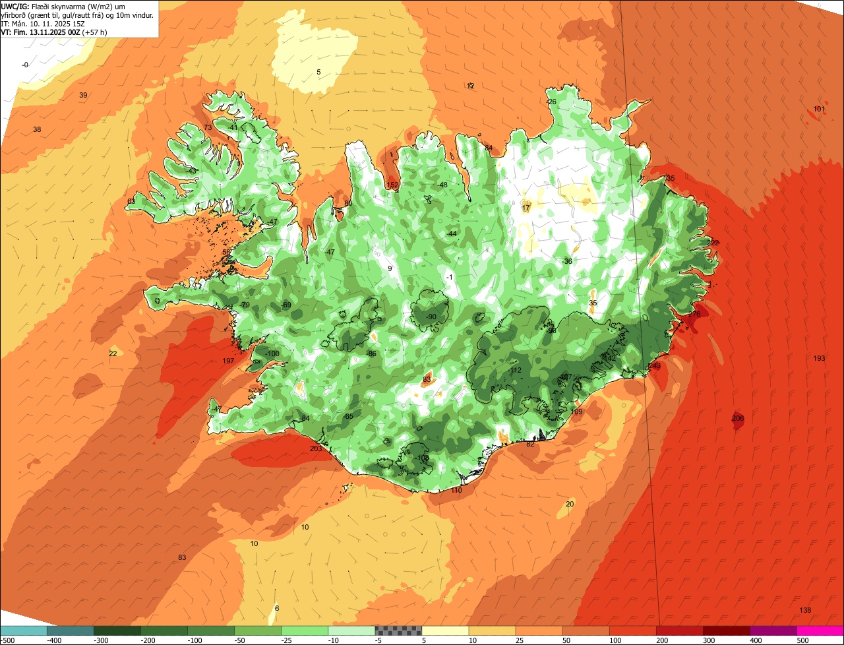Click the checkered legend swatch for -5 to 5
844x645 pixels.
[398, 630]
